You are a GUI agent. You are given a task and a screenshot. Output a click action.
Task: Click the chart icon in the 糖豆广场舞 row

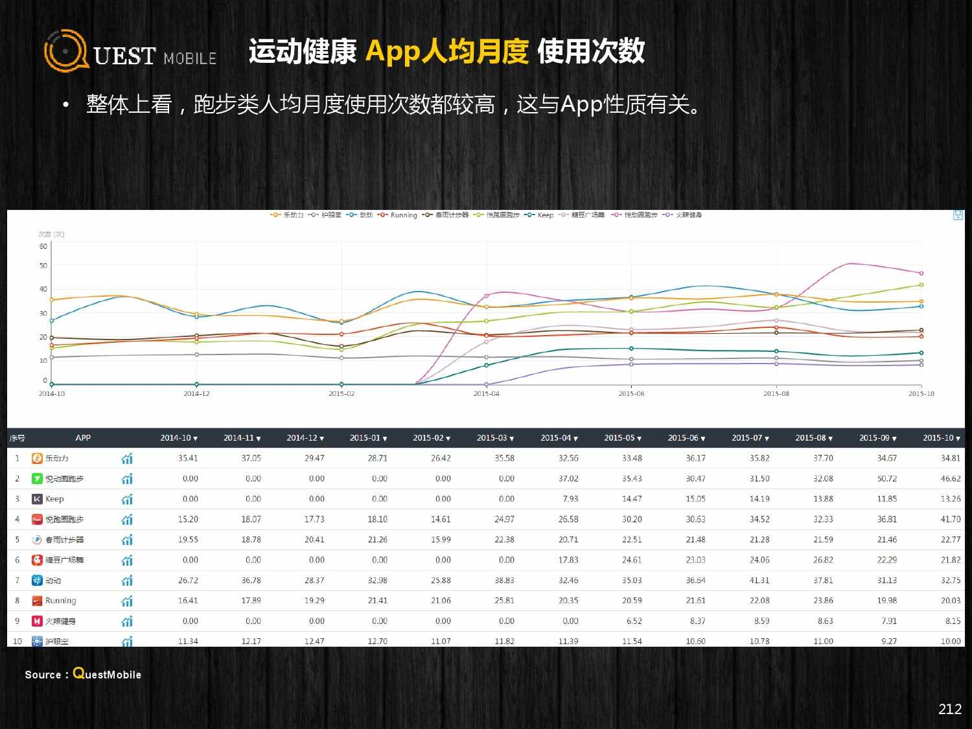point(127,561)
